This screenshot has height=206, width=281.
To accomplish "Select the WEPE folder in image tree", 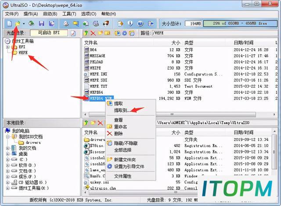I will pyautogui.click(x=23, y=53).
